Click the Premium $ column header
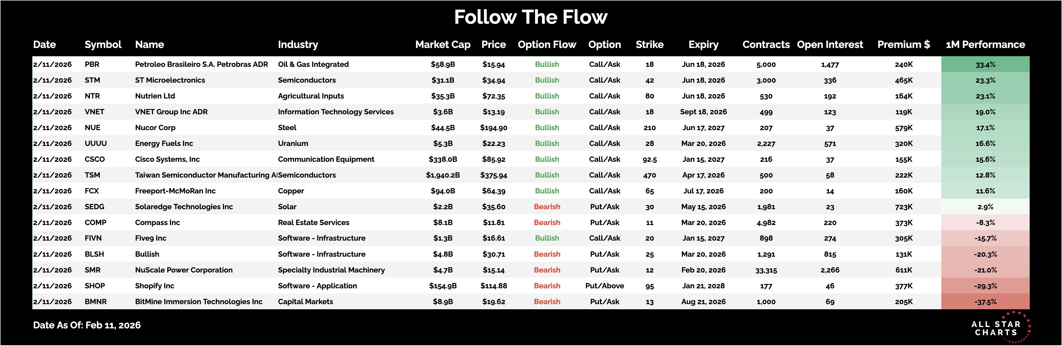The image size is (1062, 346). 903,44
